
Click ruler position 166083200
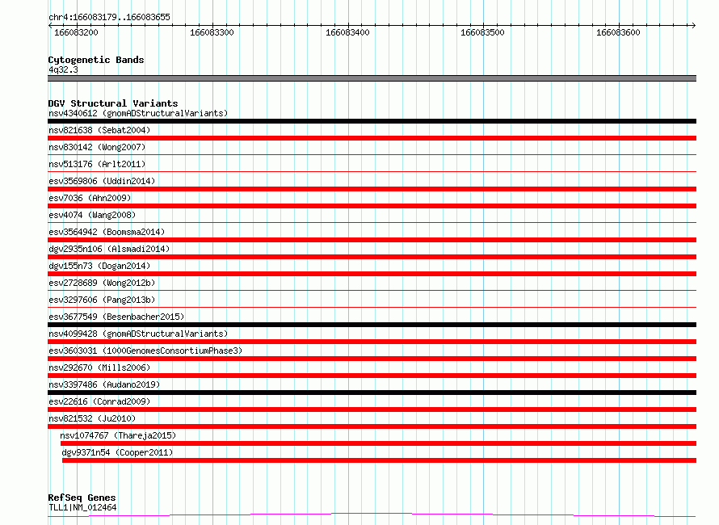(76, 32)
